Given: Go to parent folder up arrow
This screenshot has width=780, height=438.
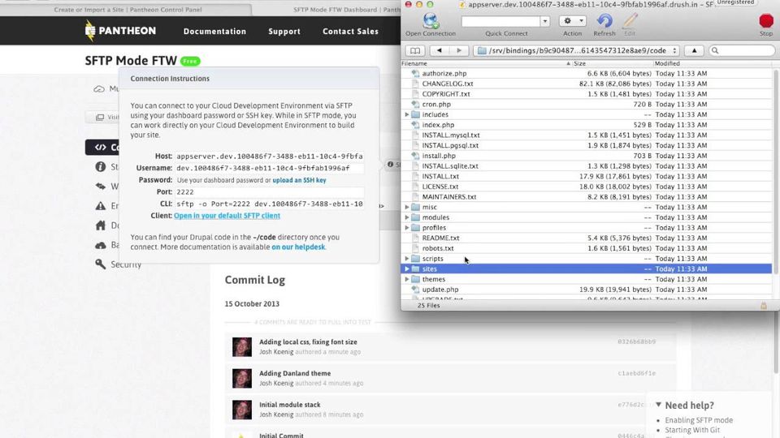Looking at the screenshot, I should [x=694, y=50].
